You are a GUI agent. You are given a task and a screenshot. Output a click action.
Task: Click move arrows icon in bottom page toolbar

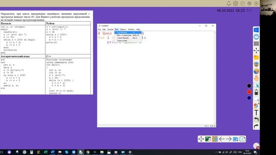201,139
